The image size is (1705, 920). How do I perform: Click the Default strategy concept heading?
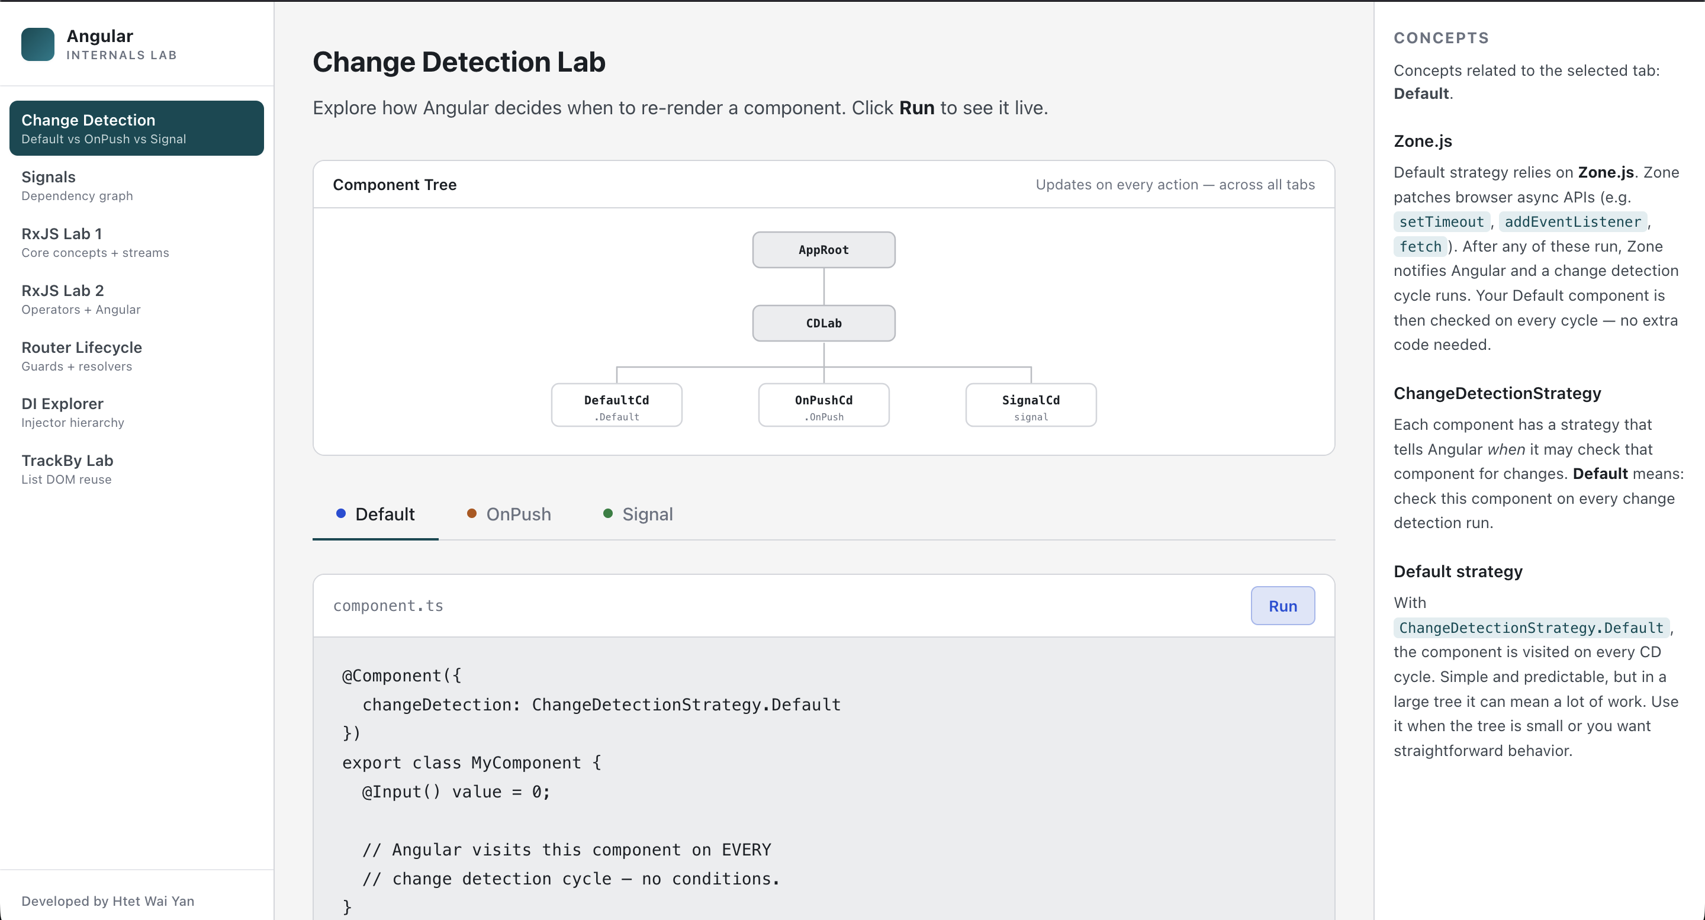click(1458, 571)
